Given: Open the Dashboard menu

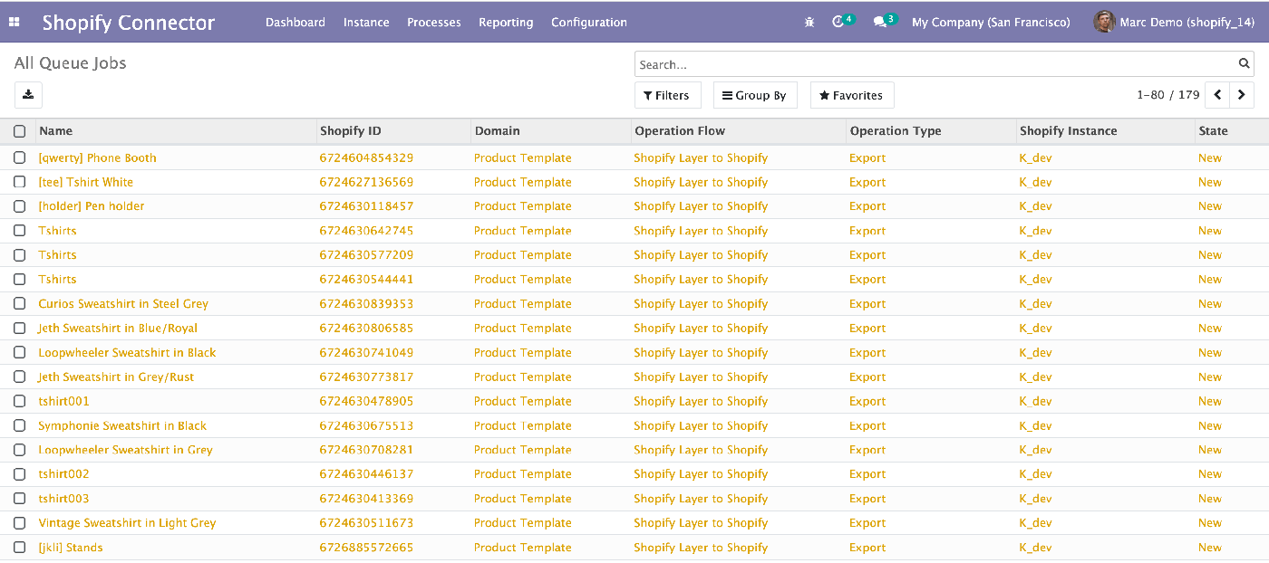Looking at the screenshot, I should point(295,22).
